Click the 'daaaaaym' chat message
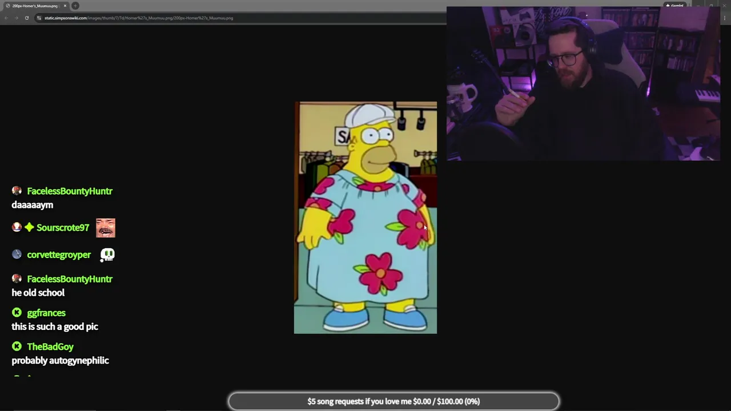731x411 pixels. (33, 205)
